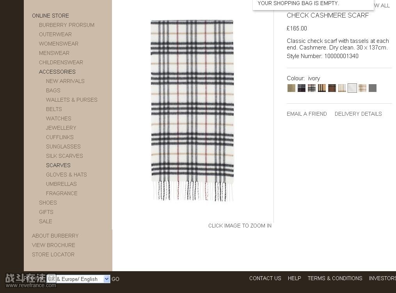
Task: Open TERMS & CONDITIONS footer link
Action: [335, 278]
